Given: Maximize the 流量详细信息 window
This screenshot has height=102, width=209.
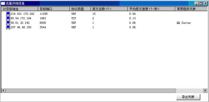Looking at the screenshot, I should click(x=201, y=3).
